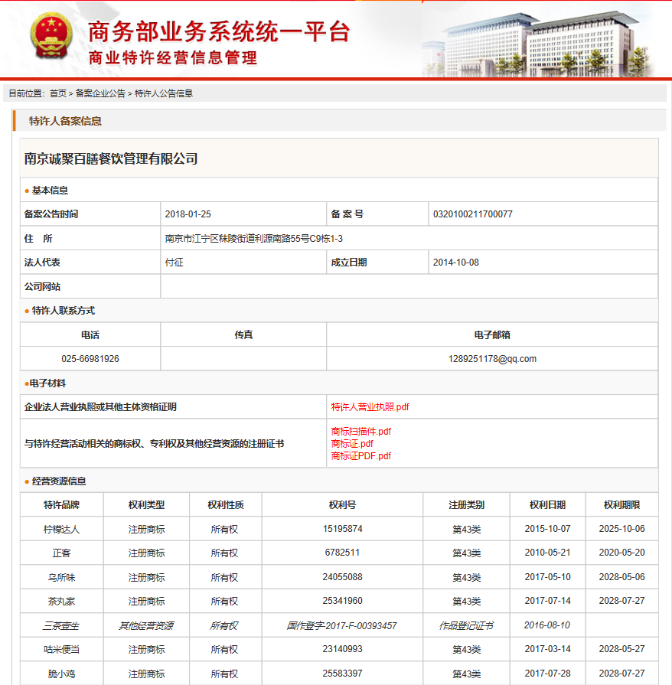
Task: Click 第43类 in the 正客 row
Action: 466,553
